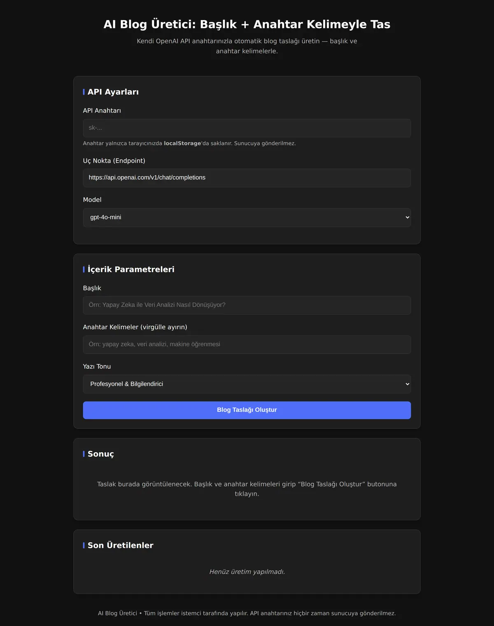Click the 'Uç Nokta (Endpoint)' label
Image resolution: width=494 pixels, height=626 pixels.
pyautogui.click(x=114, y=161)
